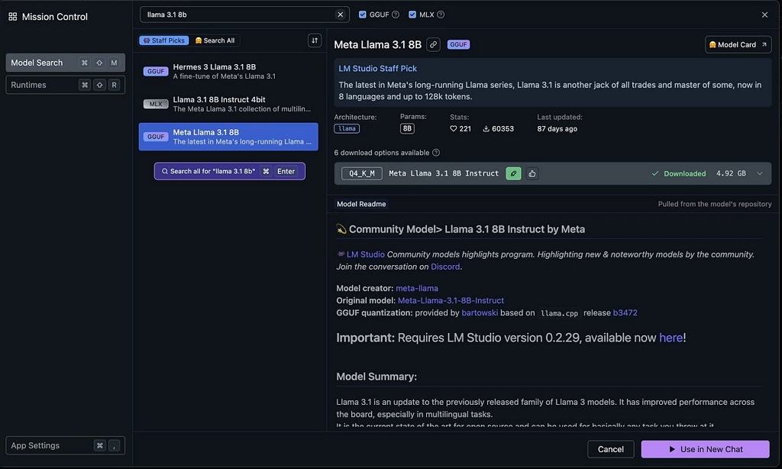Click the Downloaded status label
782x469 pixels.
pyautogui.click(x=679, y=173)
